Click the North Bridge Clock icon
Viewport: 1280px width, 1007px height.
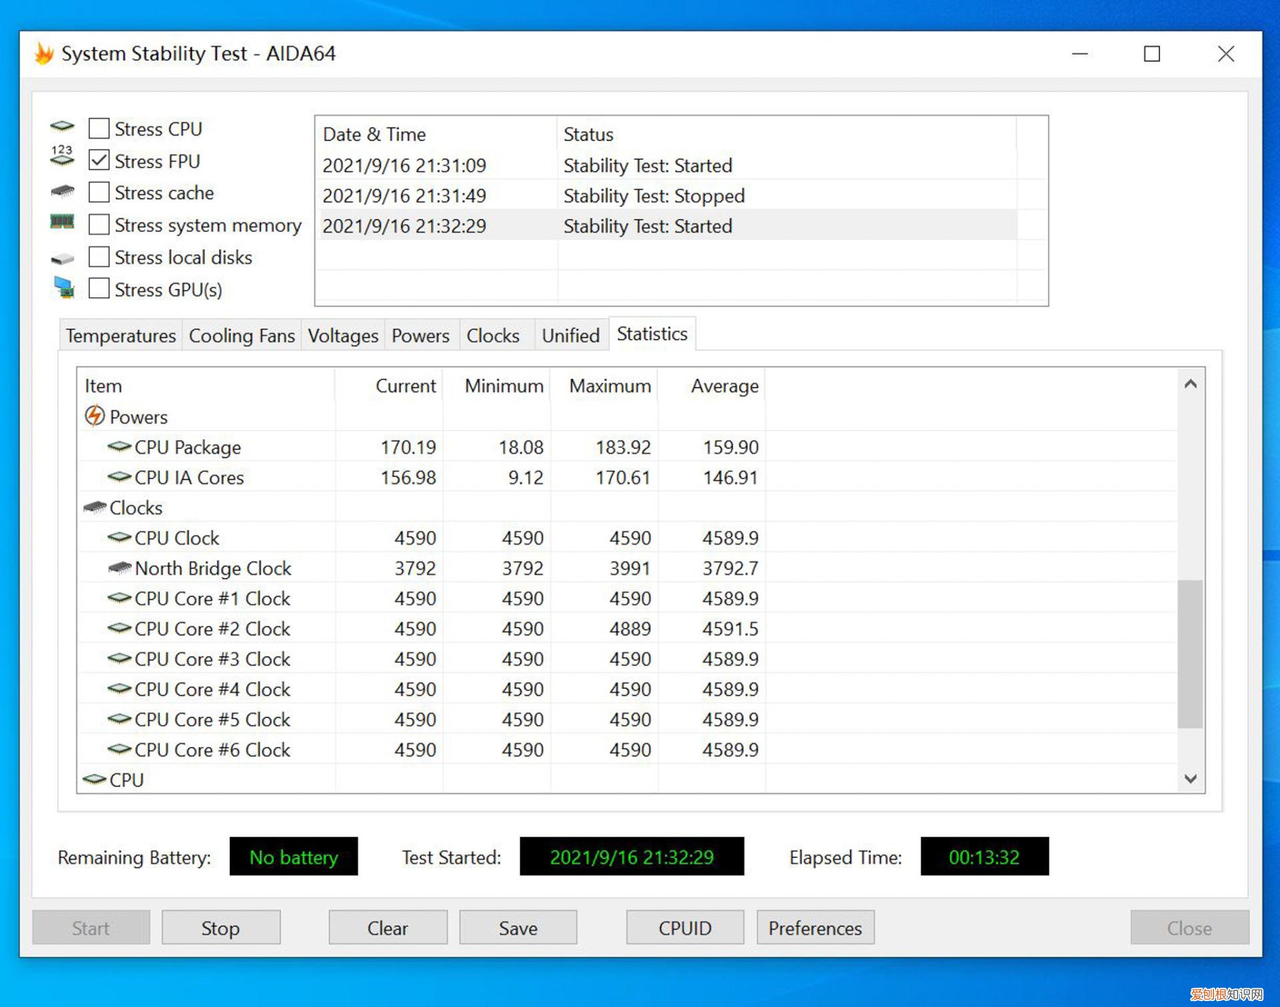point(119,568)
